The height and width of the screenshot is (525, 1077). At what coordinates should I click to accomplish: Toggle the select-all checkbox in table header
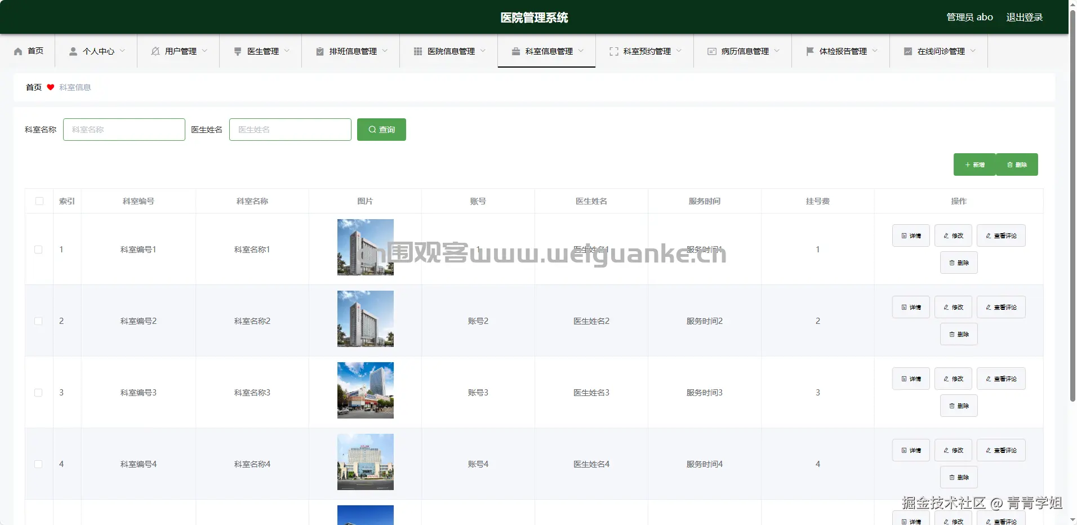(39, 201)
